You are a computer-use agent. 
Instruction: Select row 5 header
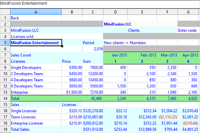(5, 43)
